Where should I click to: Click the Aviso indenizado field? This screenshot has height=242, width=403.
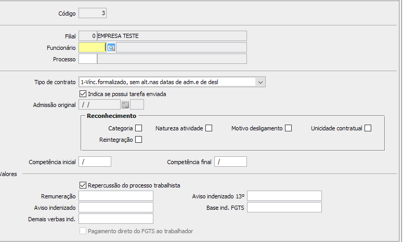pyautogui.click(x=116, y=208)
